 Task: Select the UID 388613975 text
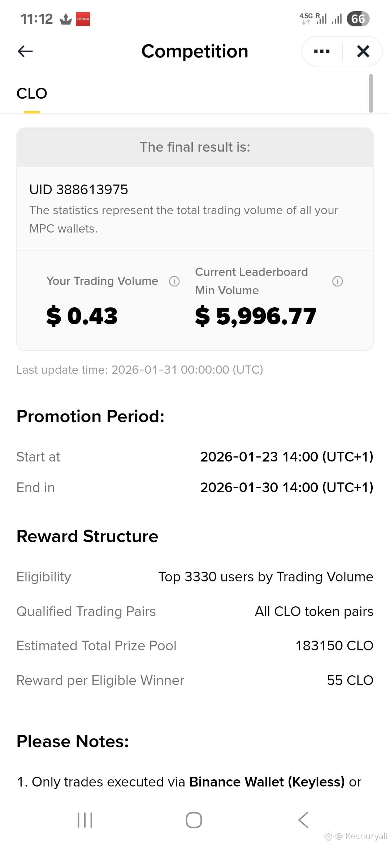79,190
